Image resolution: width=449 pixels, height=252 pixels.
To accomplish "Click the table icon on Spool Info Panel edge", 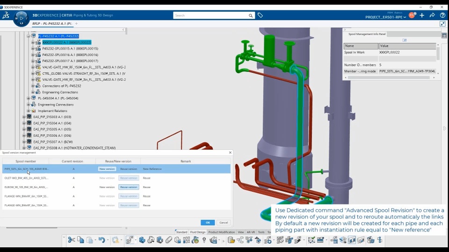I will [x=444, y=35].
